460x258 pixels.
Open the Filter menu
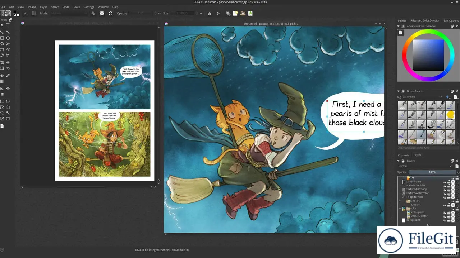pyautogui.click(x=66, y=7)
